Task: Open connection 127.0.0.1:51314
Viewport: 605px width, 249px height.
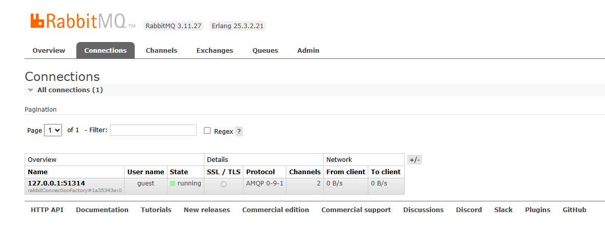Action: click(x=56, y=183)
